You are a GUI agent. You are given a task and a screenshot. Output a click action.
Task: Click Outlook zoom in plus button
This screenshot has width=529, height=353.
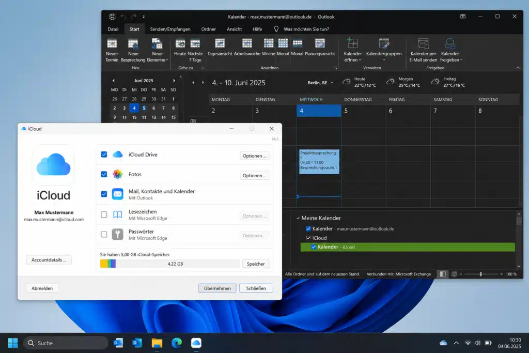pyautogui.click(x=502, y=274)
